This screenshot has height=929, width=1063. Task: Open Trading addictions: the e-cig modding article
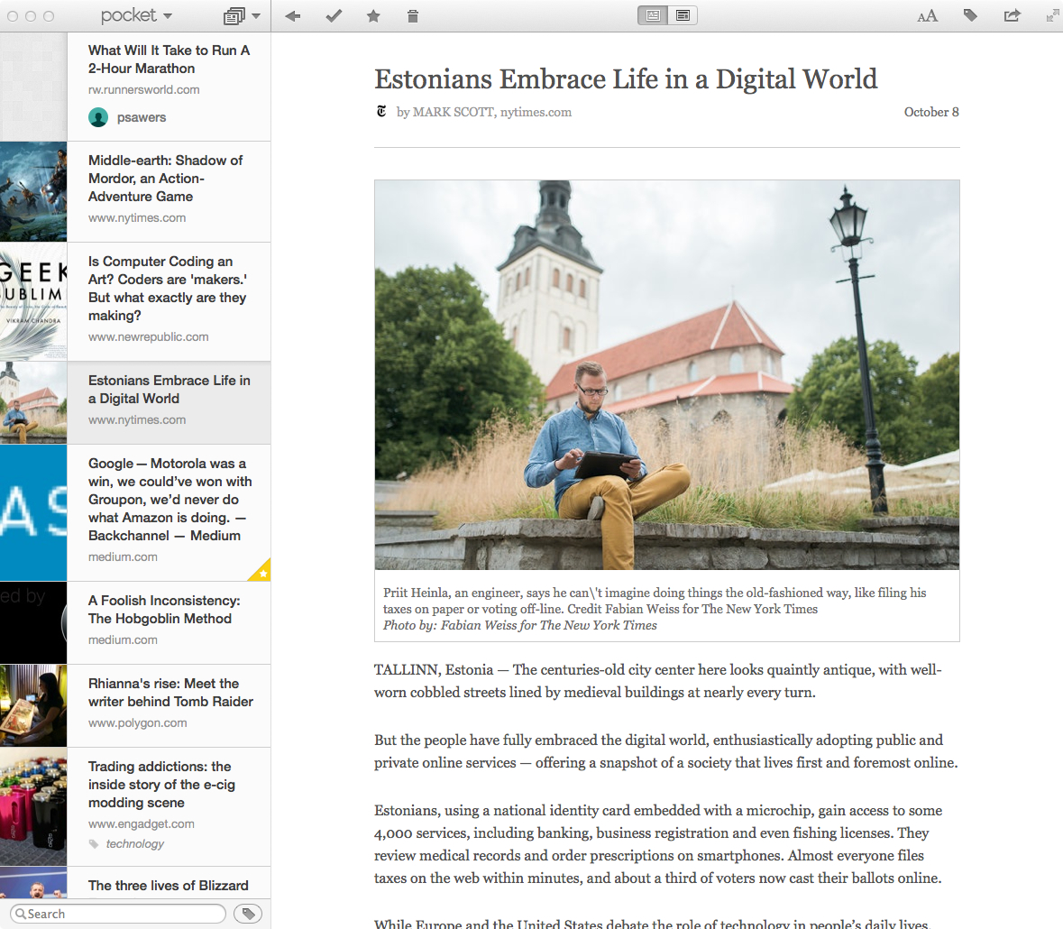(135, 807)
